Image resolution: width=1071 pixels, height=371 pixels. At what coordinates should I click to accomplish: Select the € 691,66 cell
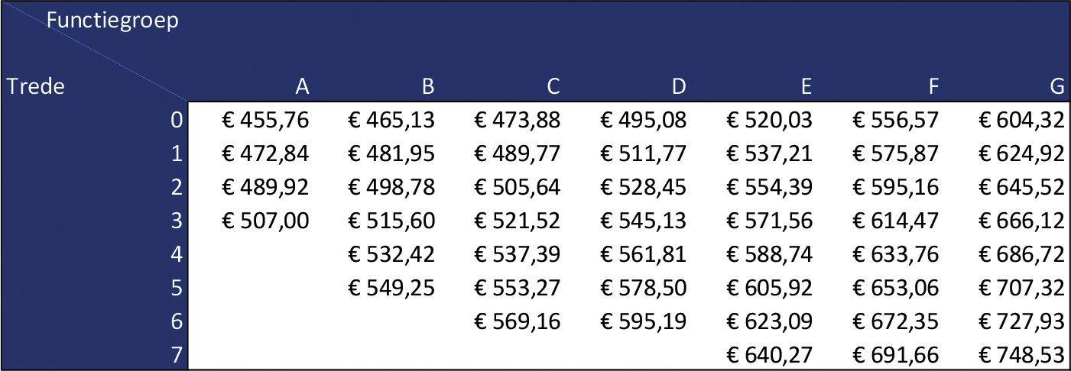point(895,356)
